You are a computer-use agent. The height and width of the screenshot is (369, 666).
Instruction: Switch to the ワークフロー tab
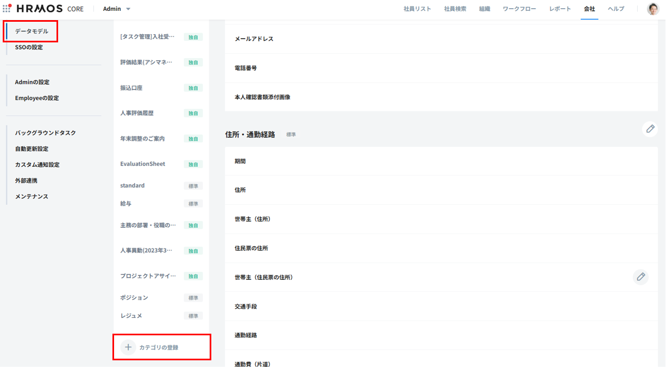point(519,9)
